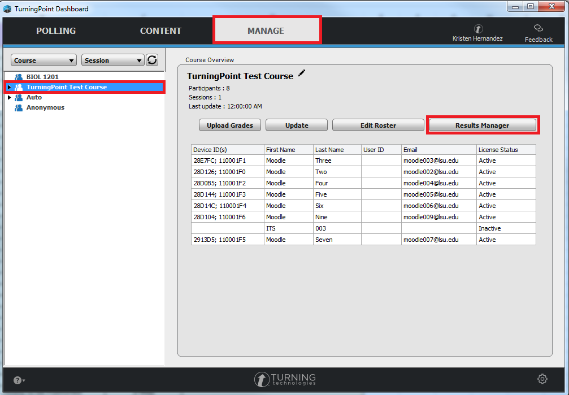Click the 003 last name cell
This screenshot has height=395, width=569.
[337, 228]
